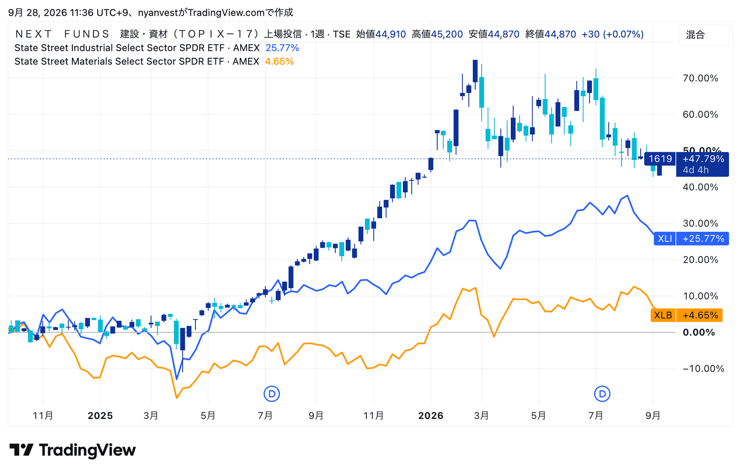Click the +4.65% XLB value label
Image resolution: width=741 pixels, height=474 pixels.
pyautogui.click(x=700, y=315)
